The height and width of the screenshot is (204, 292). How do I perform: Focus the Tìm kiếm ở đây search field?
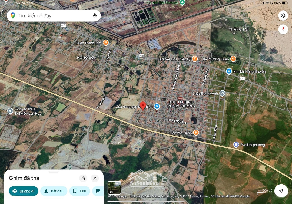point(54,16)
